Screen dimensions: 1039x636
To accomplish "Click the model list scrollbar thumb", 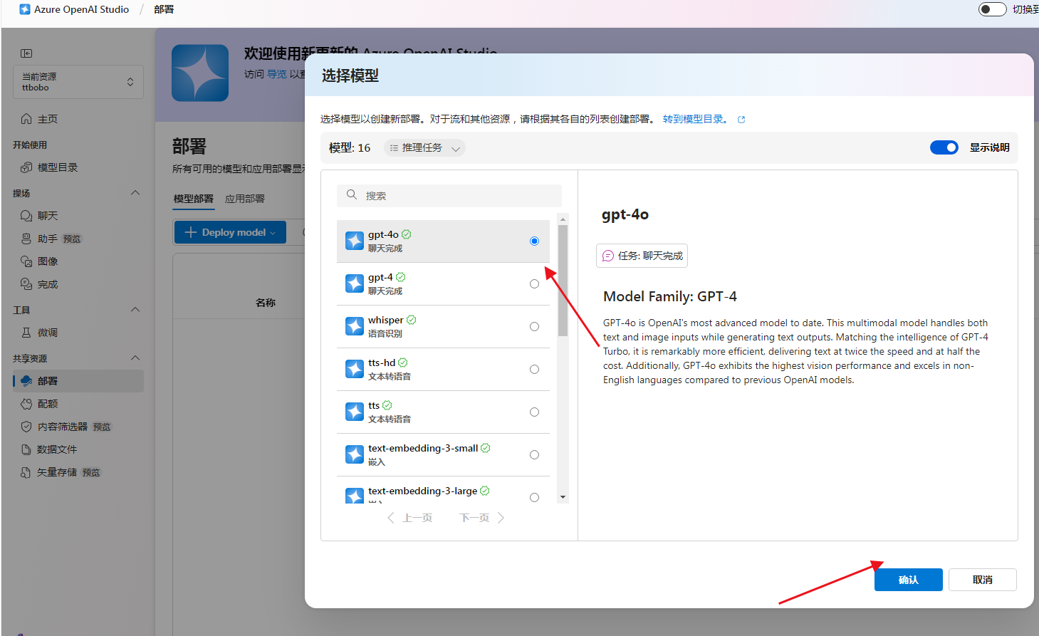I will coord(563,280).
